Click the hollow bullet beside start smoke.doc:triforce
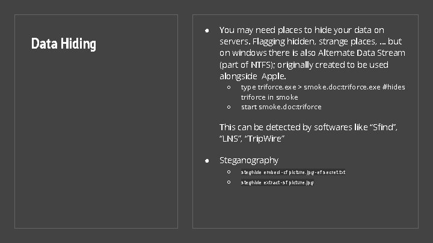This screenshot has height=243, width=433. point(229,107)
